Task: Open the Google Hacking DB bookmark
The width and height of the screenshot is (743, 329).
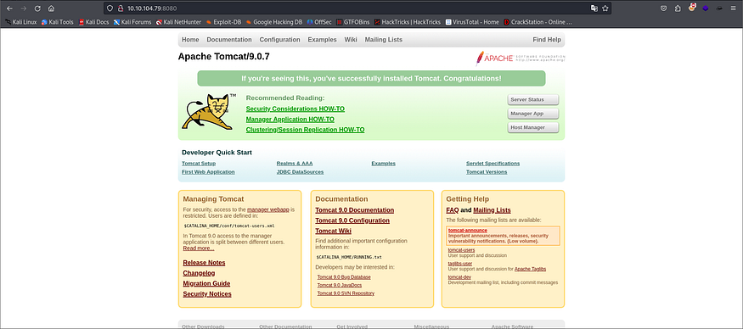Action: pyautogui.click(x=274, y=22)
